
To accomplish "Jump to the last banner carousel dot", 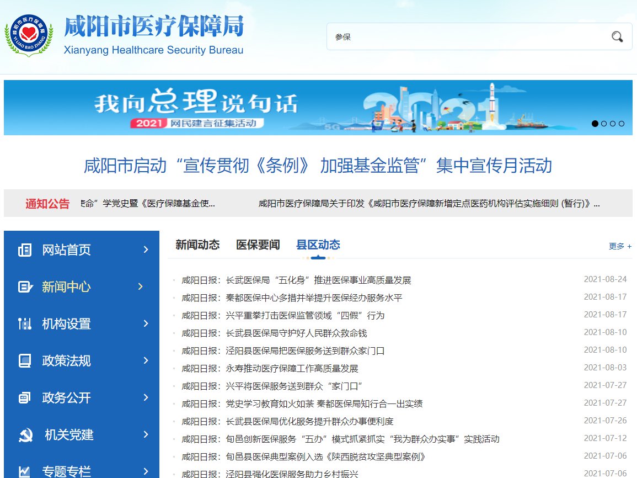I will click(622, 124).
